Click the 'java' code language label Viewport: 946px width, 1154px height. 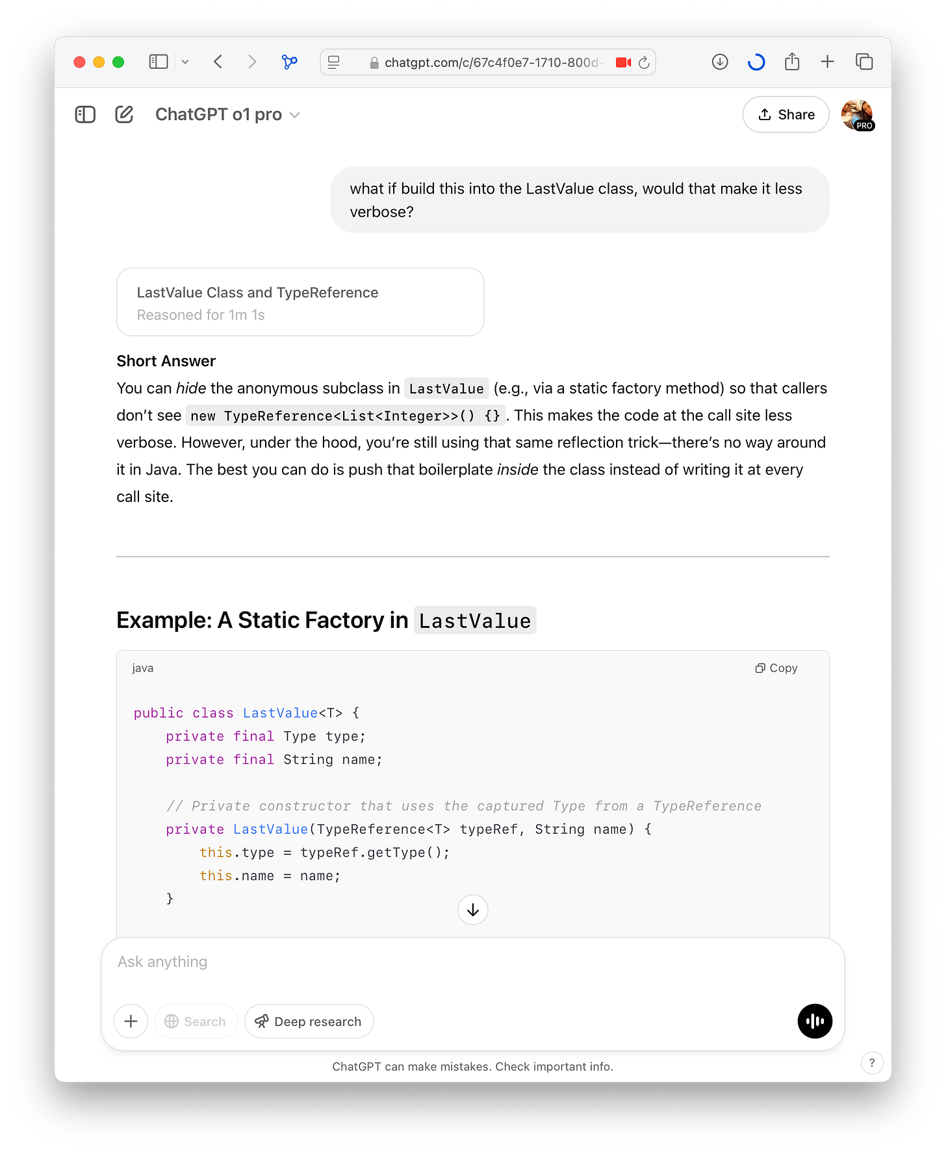143,668
